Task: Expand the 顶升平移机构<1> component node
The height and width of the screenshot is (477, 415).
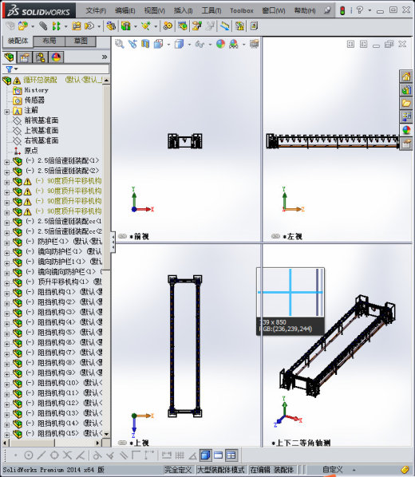Action: pyautogui.click(x=7, y=283)
